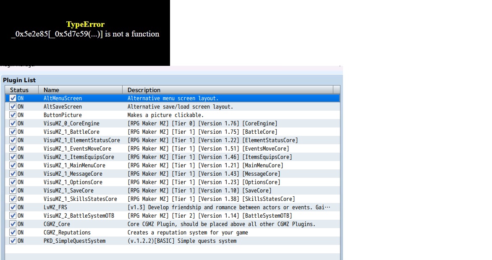Click the Version 1.14 BattleSystemOTB description
Viewport: 492px width, 260px height.
[x=210, y=216]
